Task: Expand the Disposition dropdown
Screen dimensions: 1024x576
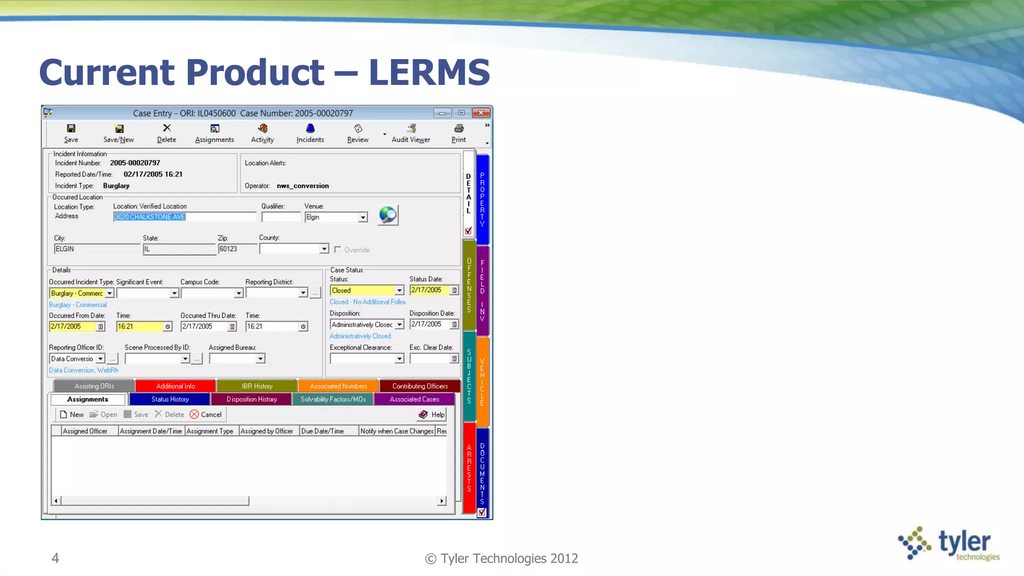Action: point(399,325)
